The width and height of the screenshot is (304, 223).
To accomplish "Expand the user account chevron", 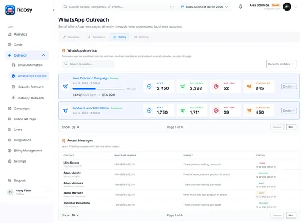I will (296, 7).
